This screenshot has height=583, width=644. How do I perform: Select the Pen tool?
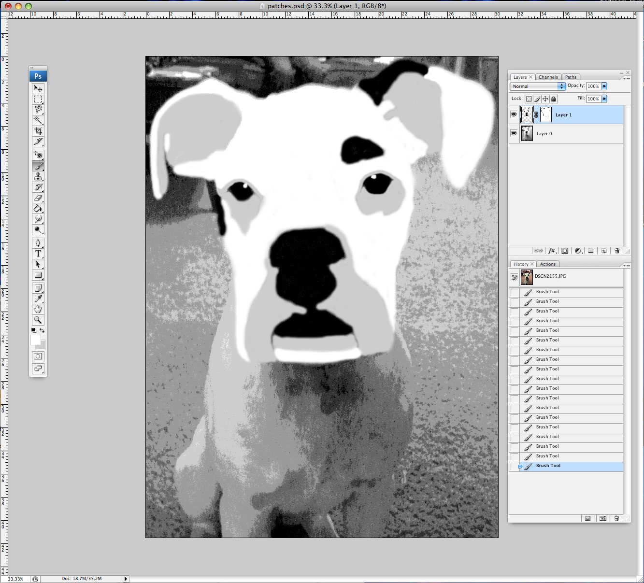38,243
